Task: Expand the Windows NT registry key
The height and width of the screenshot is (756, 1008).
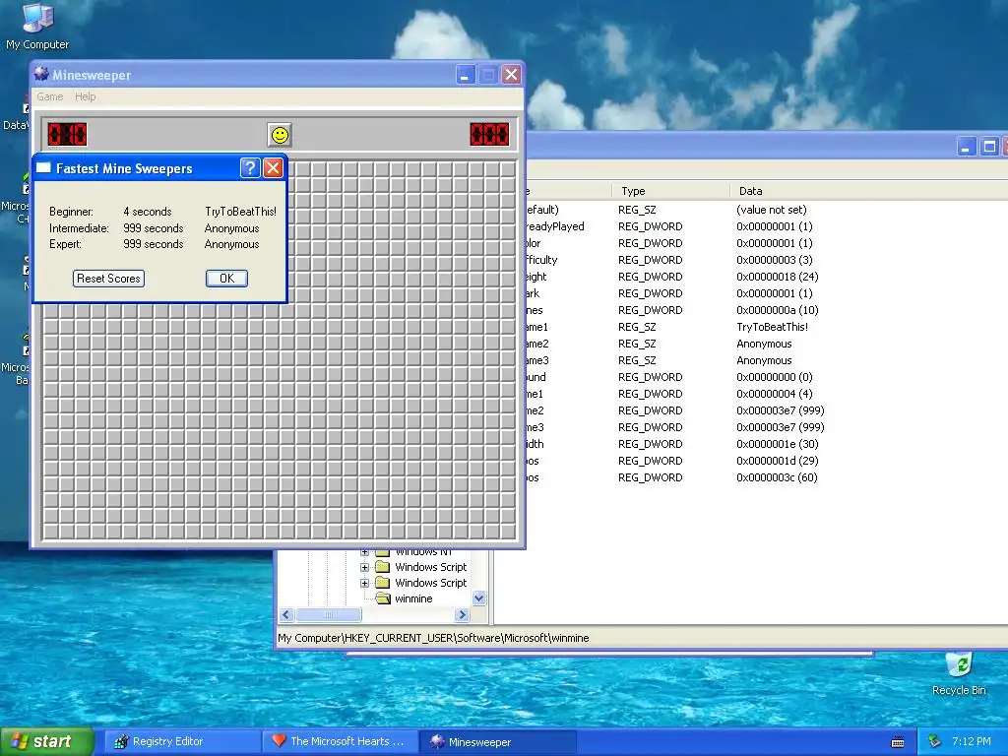Action: [x=364, y=552]
